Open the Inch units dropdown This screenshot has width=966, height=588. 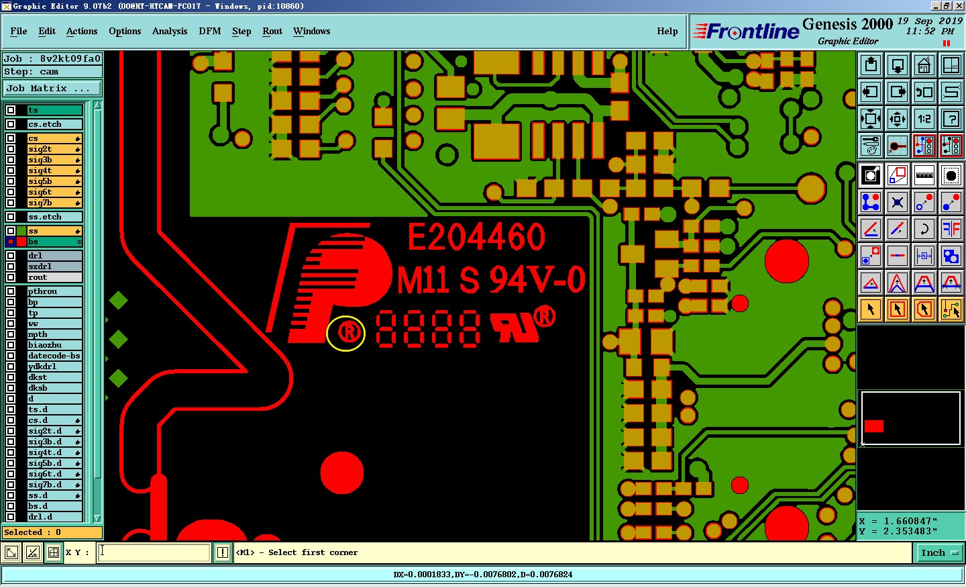pyautogui.click(x=939, y=553)
